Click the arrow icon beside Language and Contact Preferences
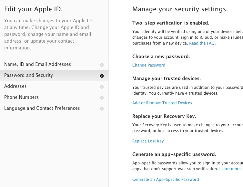 (102, 109)
